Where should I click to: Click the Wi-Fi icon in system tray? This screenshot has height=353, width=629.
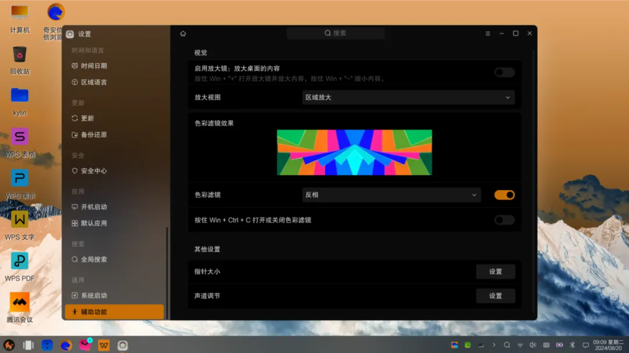coord(520,345)
